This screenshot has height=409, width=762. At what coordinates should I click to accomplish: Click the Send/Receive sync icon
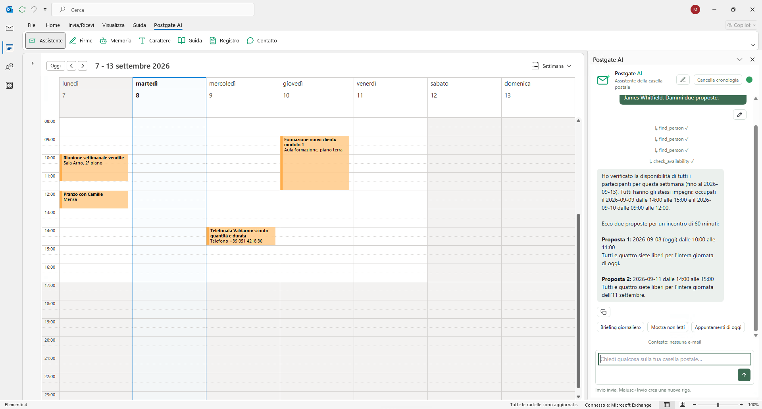tap(22, 10)
